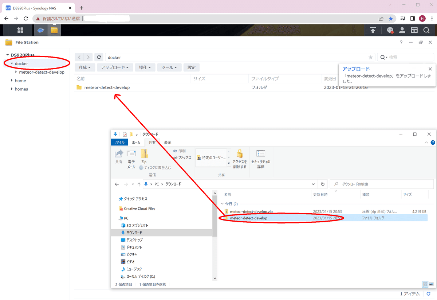This screenshot has width=437, height=300.
Task: Send by email from Explorer ribbon
Action: (131, 159)
